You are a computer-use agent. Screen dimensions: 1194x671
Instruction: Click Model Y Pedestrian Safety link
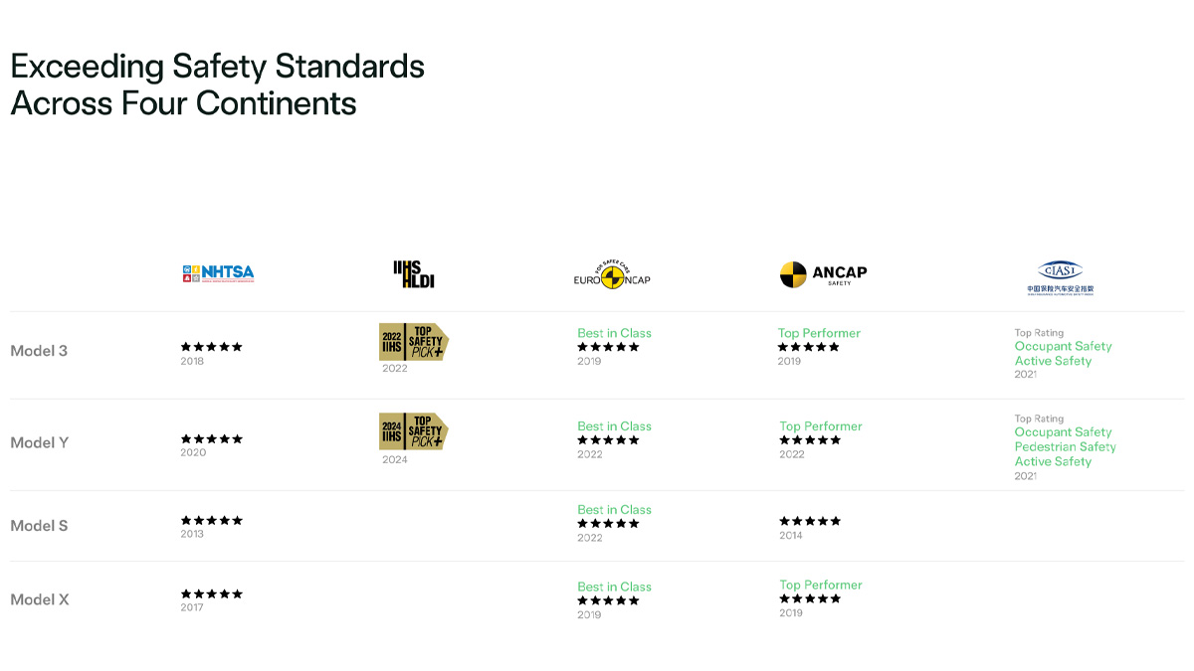tap(1066, 446)
